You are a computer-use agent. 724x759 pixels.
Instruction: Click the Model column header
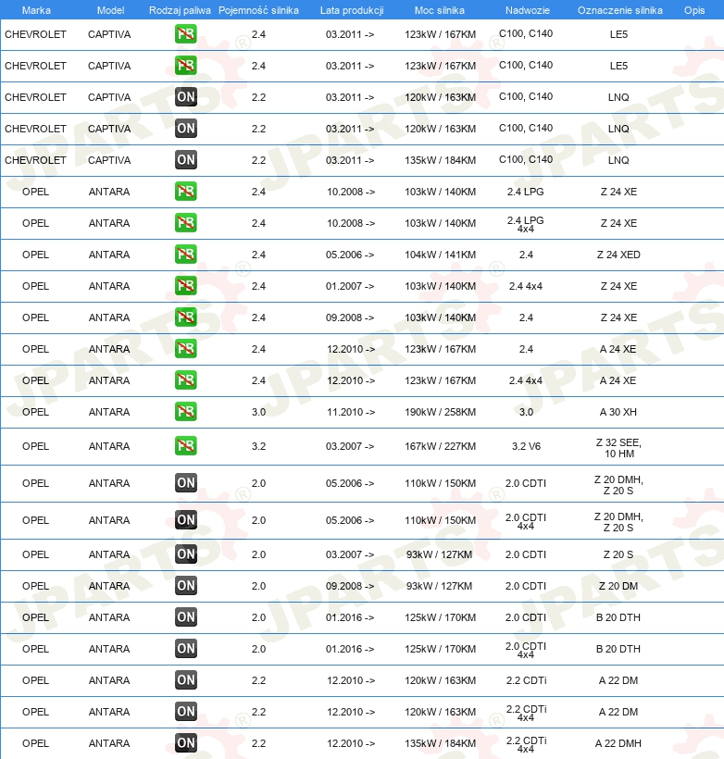pos(110,10)
